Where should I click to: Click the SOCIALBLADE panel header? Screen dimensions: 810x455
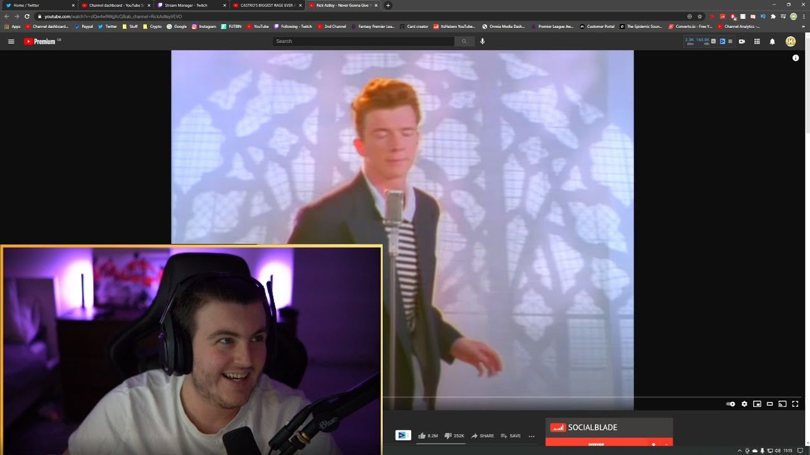(x=609, y=428)
